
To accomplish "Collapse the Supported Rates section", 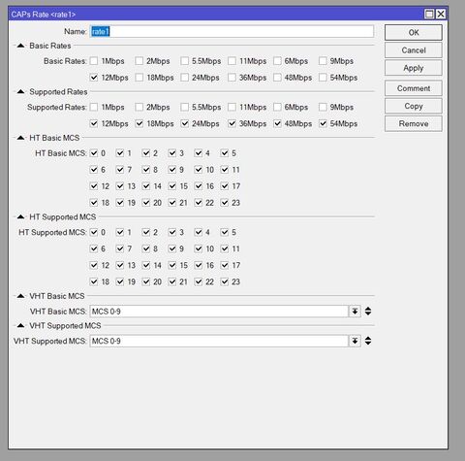I will [20, 92].
